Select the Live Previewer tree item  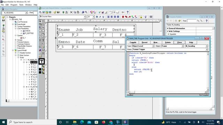tap(22, 22)
